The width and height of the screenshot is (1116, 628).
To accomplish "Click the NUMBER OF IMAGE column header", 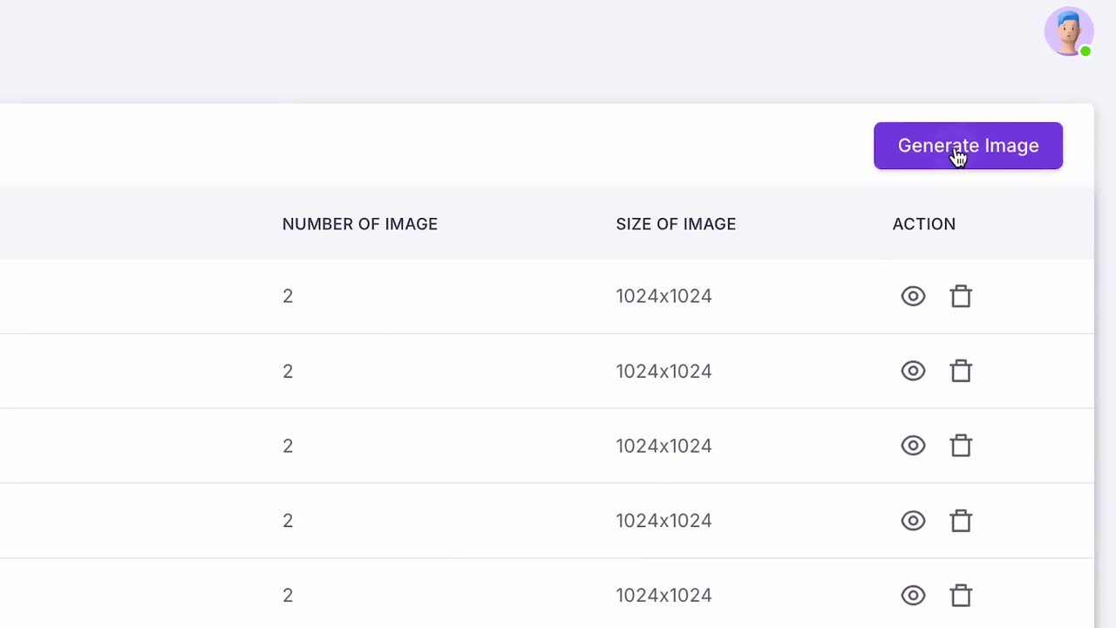I will [x=360, y=224].
